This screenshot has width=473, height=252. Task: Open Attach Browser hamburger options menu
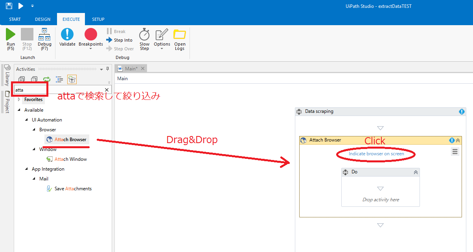click(455, 152)
